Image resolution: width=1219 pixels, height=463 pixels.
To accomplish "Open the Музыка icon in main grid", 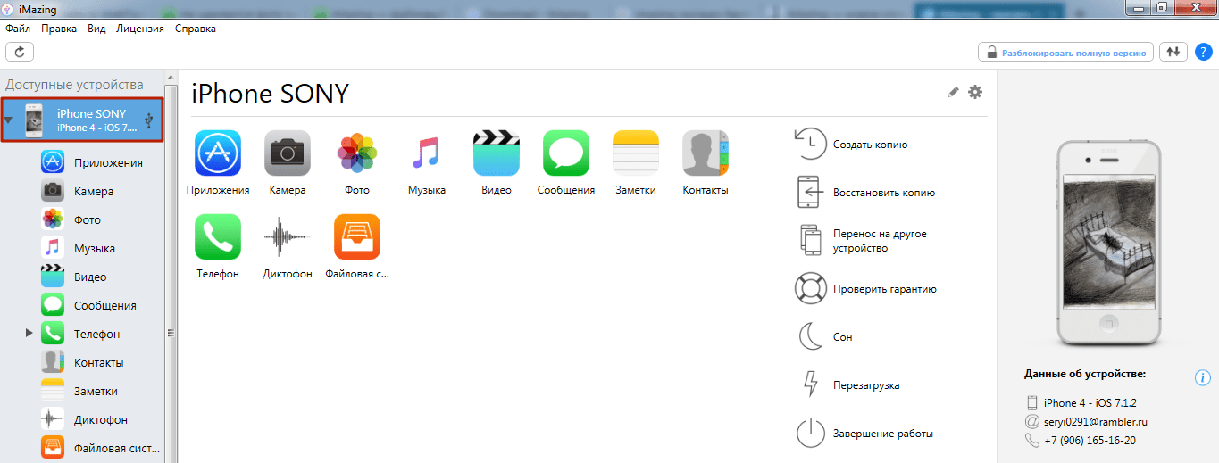I will 427,153.
